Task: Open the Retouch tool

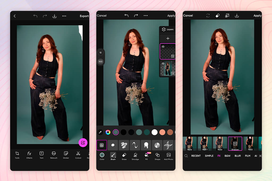Action: pyautogui.click(x=54, y=155)
